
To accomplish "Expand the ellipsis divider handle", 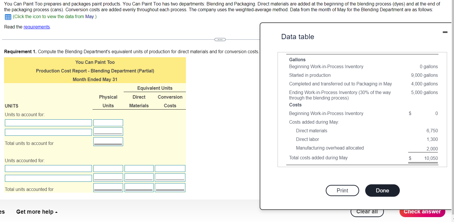I will click(x=220, y=39).
